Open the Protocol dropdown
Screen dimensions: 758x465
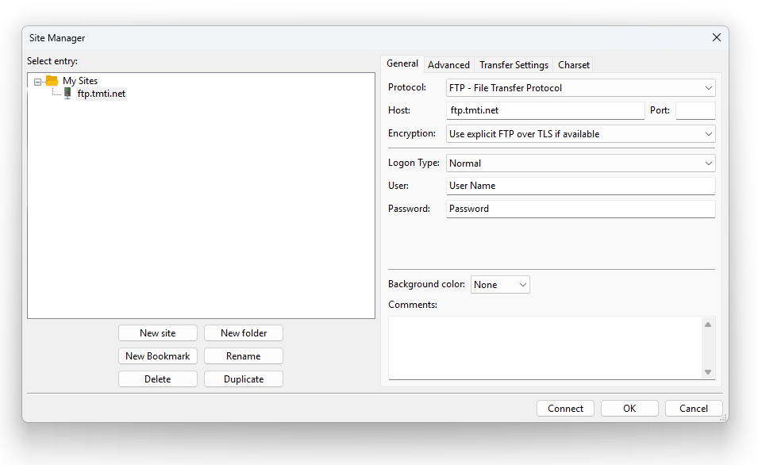tap(580, 88)
